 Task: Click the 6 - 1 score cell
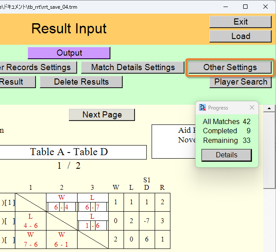[x=61, y=245]
